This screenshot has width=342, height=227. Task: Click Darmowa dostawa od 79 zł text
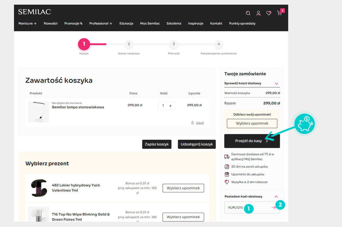click(x=252, y=157)
